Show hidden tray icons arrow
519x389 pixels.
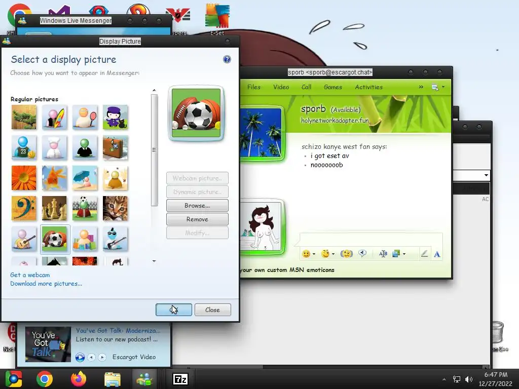coord(444,379)
